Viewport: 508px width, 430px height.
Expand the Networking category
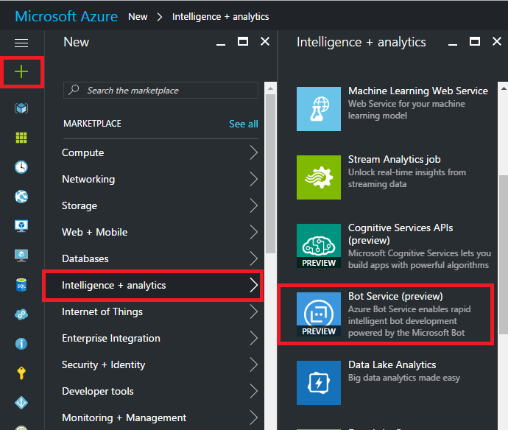click(160, 180)
